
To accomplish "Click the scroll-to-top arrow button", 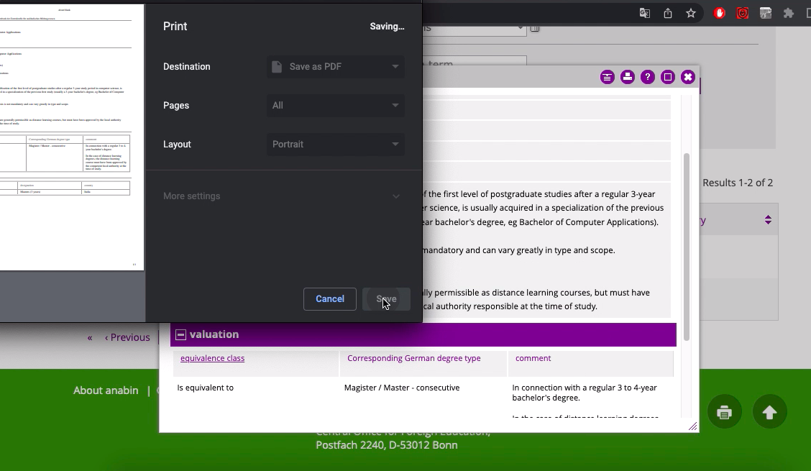I will (769, 412).
